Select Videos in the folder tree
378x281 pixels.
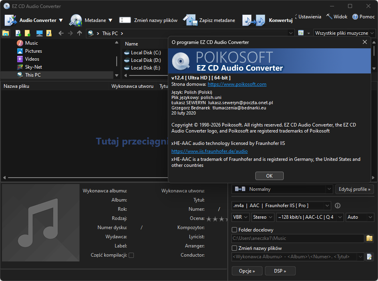click(32, 59)
